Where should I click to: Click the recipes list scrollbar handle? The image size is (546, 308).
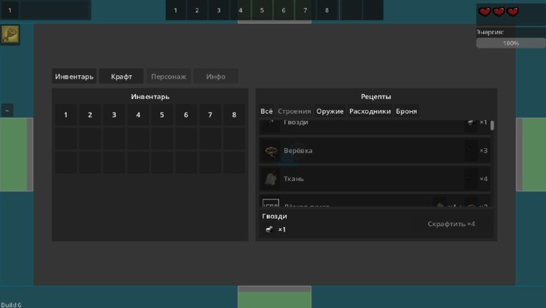[492, 126]
